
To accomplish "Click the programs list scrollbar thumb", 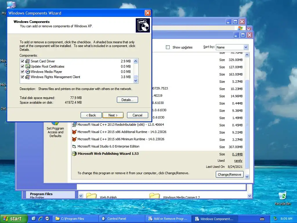I will [247, 124].
